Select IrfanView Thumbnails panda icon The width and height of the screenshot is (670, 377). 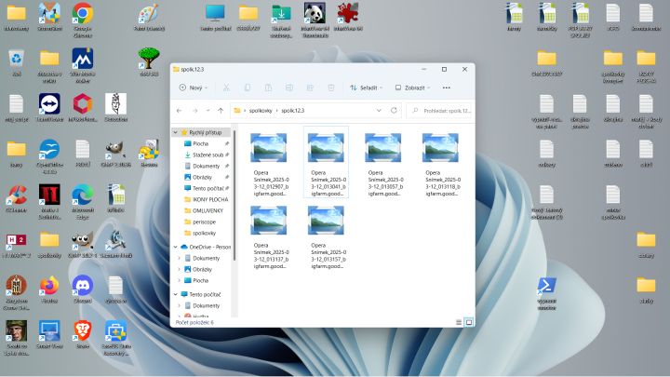tap(315, 20)
